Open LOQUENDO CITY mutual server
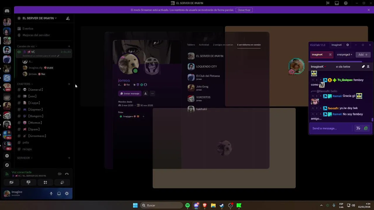This screenshot has width=374, height=210. pyautogui.click(x=206, y=66)
